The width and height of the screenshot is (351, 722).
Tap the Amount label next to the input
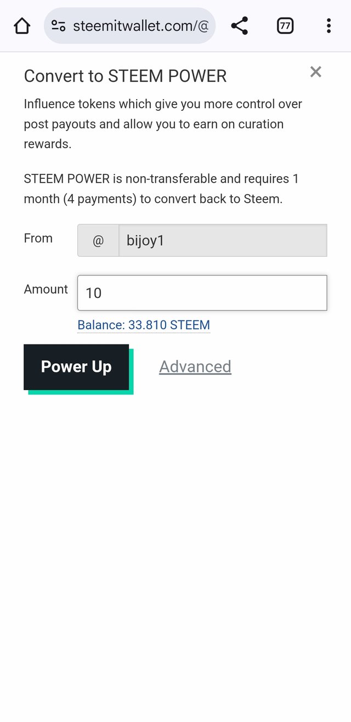tap(46, 289)
